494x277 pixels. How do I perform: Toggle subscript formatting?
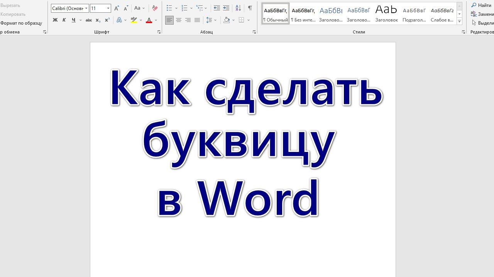tap(98, 20)
